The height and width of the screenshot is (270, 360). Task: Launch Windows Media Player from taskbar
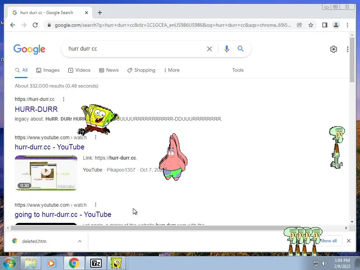coord(52,263)
